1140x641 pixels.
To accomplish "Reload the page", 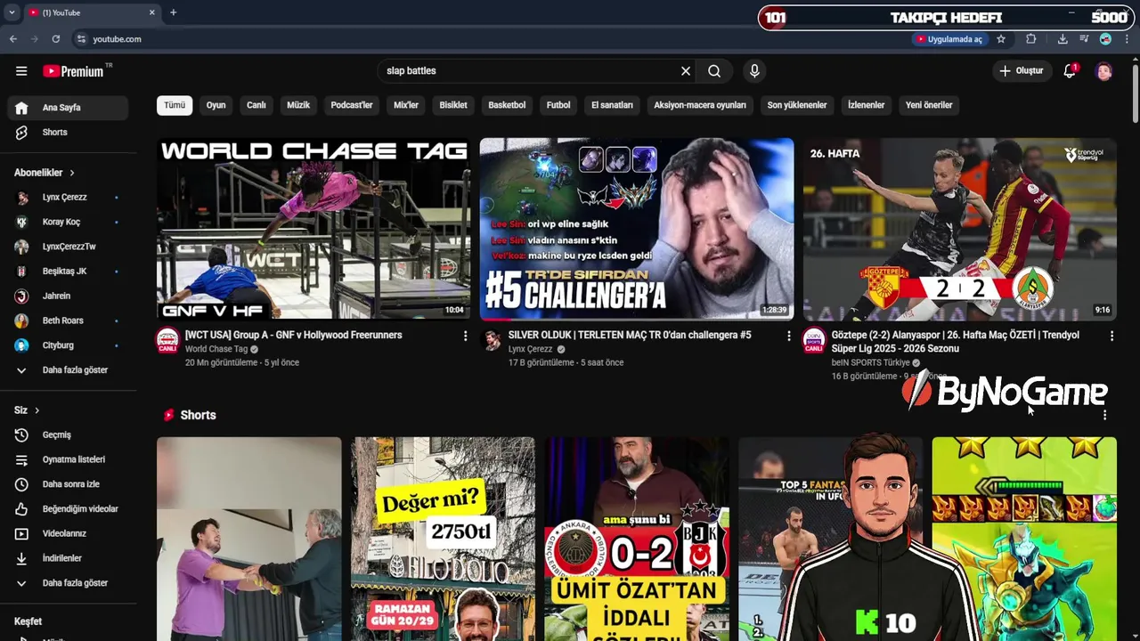I will click(x=56, y=39).
